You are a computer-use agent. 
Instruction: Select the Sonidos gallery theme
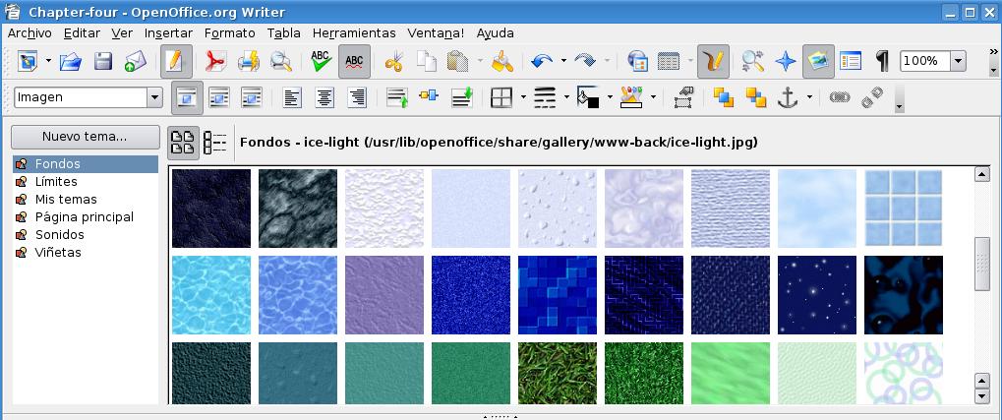(59, 234)
